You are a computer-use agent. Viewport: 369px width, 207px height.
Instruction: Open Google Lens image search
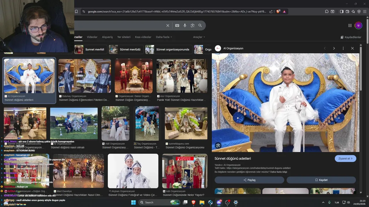click(x=193, y=26)
